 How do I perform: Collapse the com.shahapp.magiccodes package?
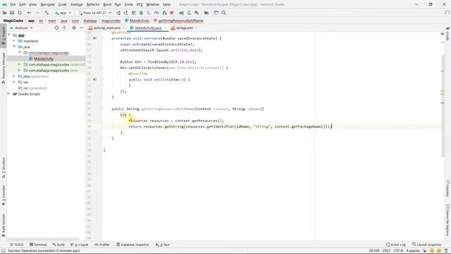tap(19, 53)
